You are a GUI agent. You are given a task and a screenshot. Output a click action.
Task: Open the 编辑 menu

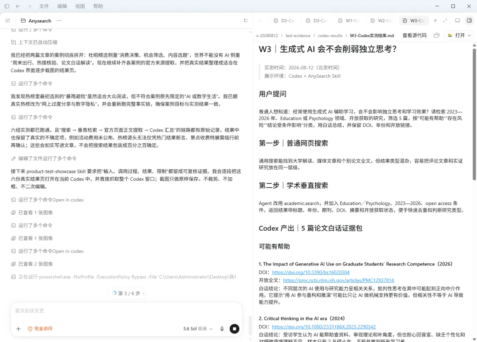tap(62, 6)
